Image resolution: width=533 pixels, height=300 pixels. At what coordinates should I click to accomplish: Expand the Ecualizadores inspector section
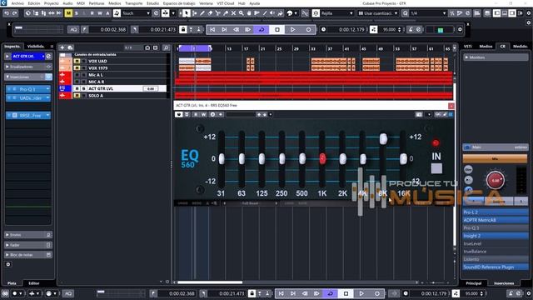(x=27, y=67)
